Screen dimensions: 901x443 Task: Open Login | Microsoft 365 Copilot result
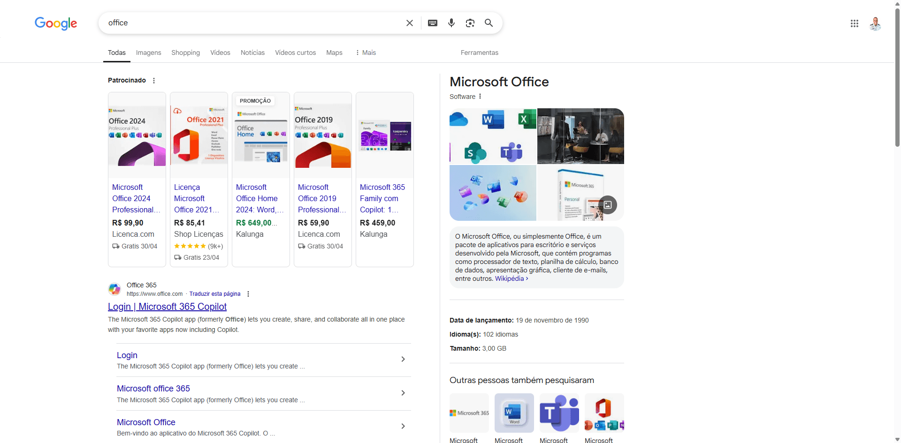point(167,307)
